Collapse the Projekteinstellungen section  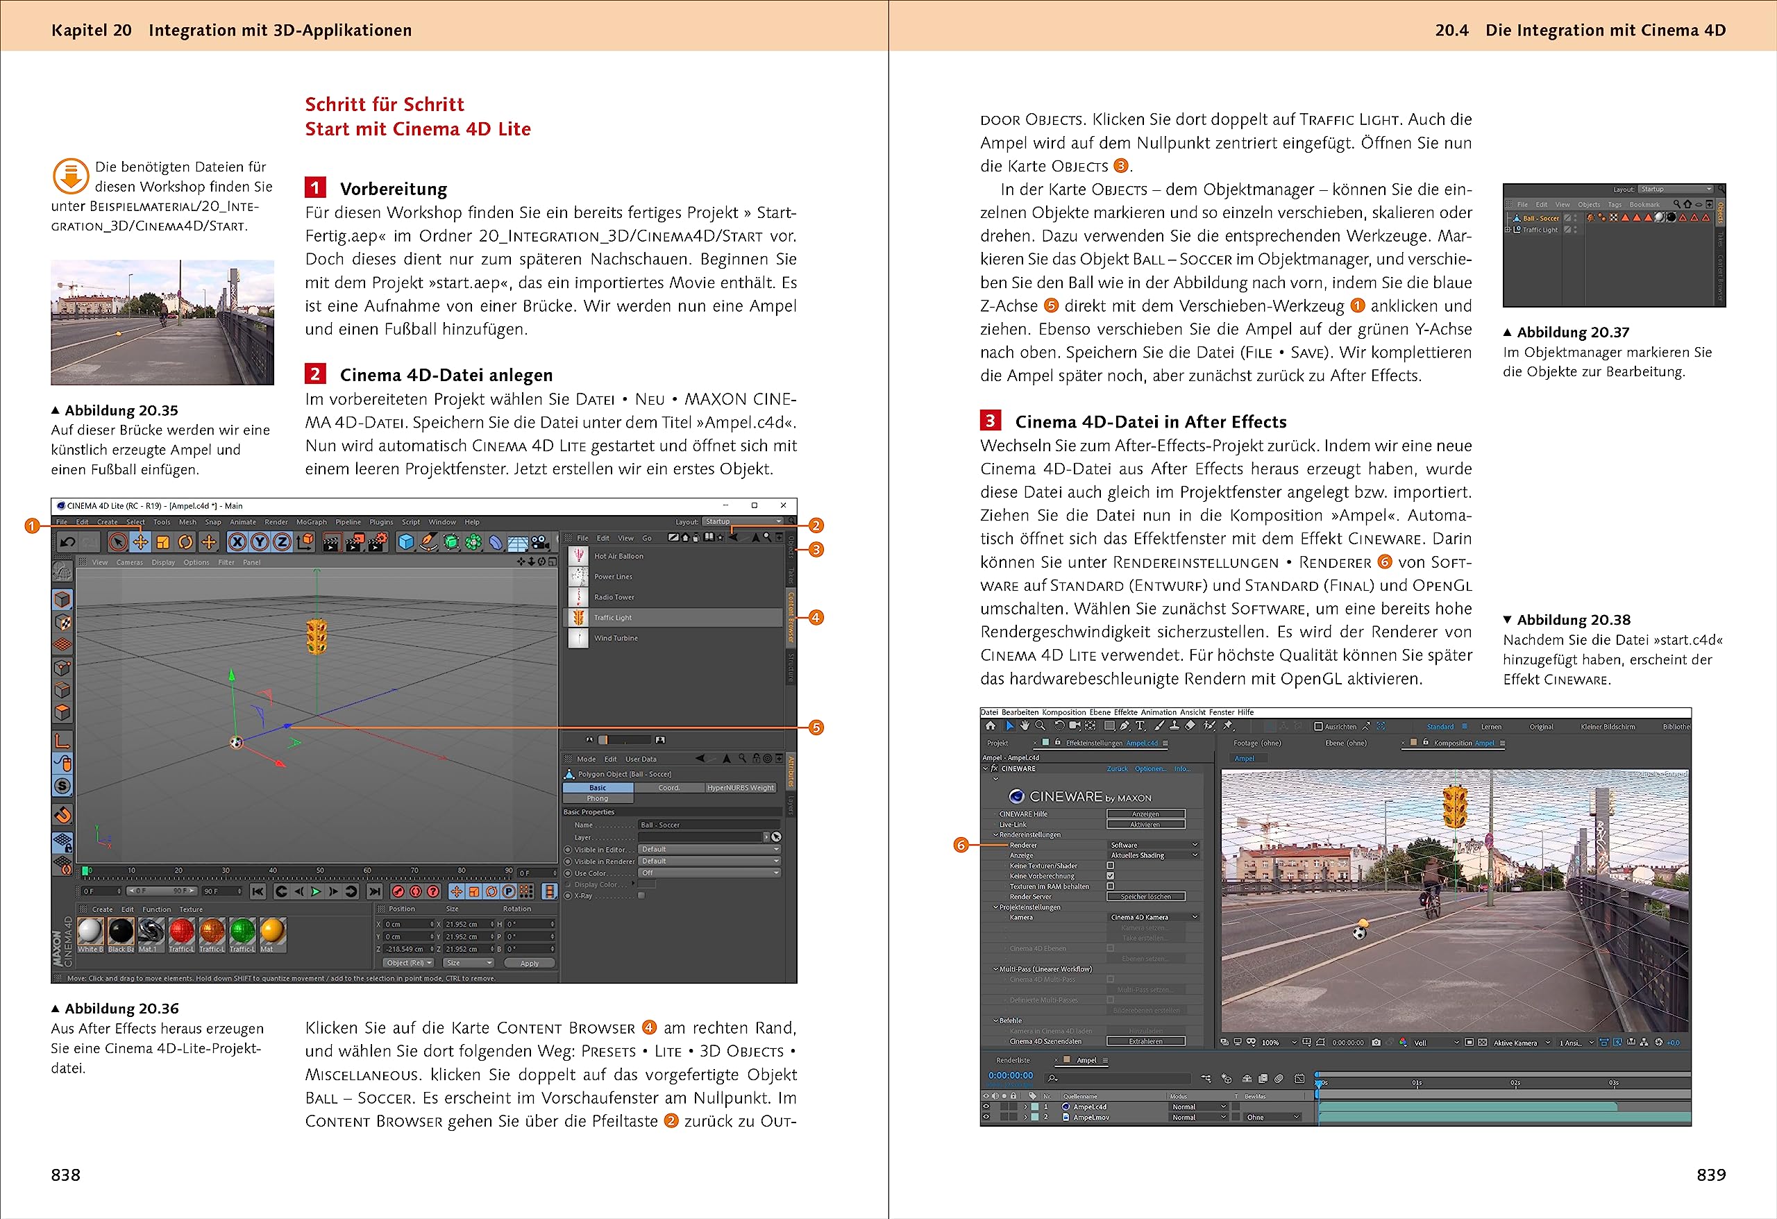coord(995,908)
